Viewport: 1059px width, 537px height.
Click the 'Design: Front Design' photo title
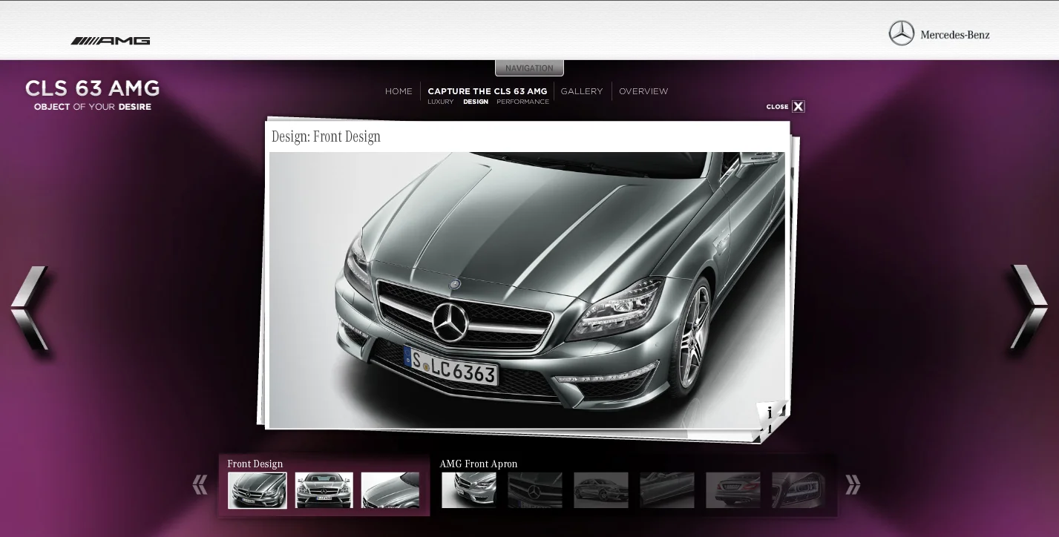tap(326, 136)
